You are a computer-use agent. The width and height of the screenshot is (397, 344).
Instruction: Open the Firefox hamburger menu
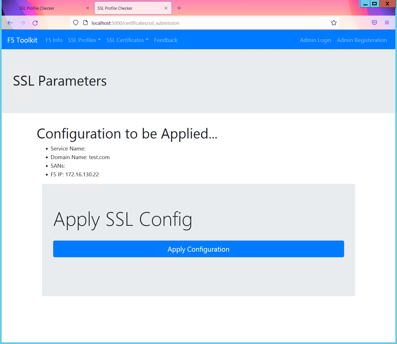(387, 23)
